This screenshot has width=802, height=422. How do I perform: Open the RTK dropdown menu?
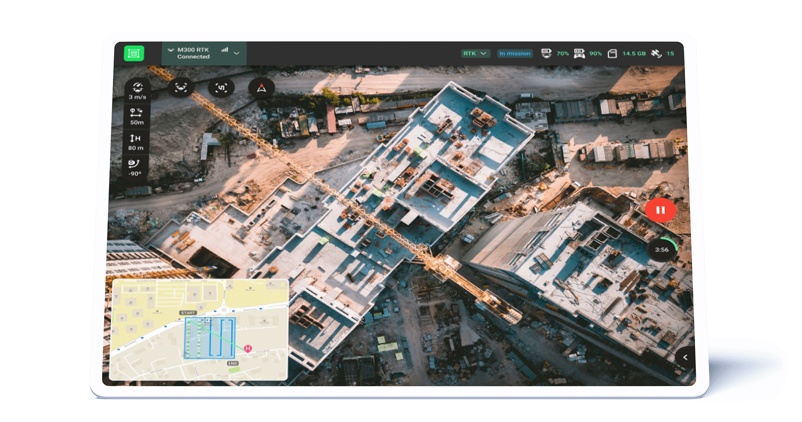coord(484,53)
